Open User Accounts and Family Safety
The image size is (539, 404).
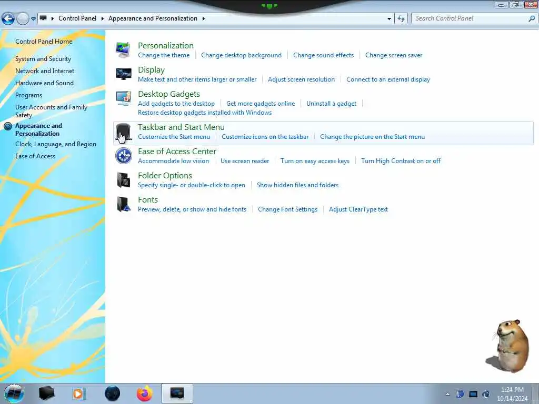[x=51, y=112]
